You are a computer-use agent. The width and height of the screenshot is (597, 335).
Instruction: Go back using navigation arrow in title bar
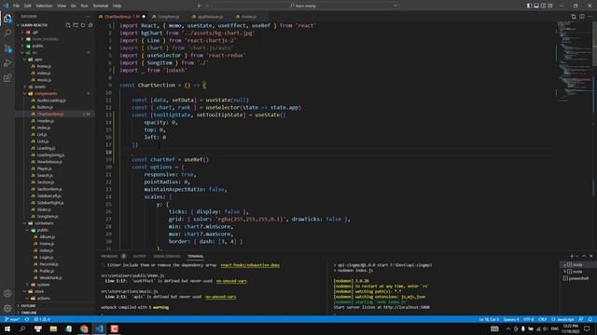199,6
